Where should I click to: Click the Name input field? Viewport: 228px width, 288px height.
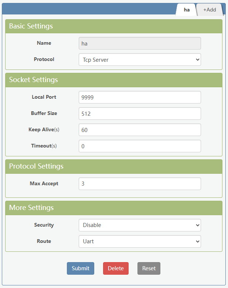tap(140, 43)
